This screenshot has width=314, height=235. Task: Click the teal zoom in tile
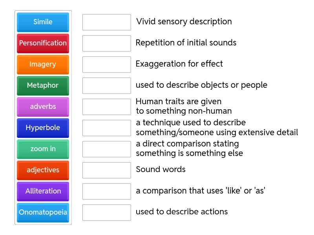[x=43, y=149]
